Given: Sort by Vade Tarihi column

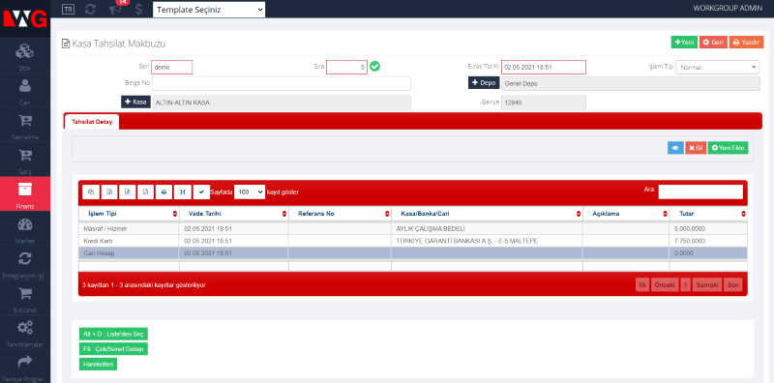Looking at the screenshot, I should (233, 214).
